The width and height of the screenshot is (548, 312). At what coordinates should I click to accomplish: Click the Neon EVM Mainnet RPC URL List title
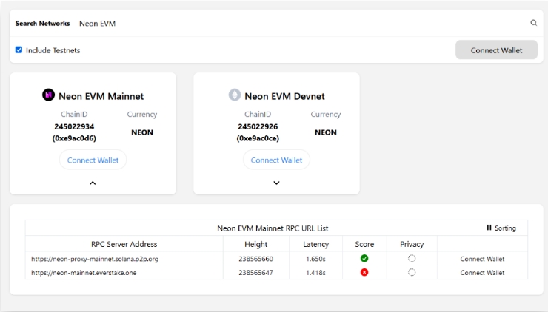(x=273, y=228)
